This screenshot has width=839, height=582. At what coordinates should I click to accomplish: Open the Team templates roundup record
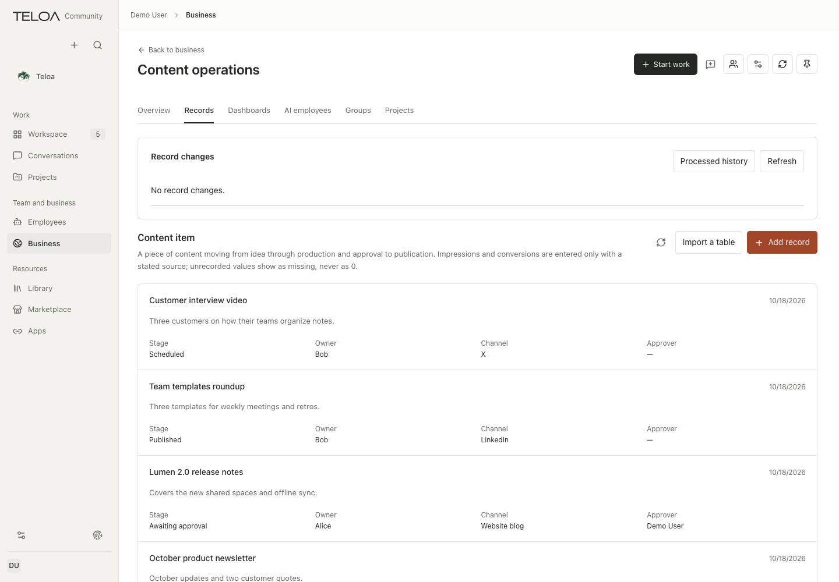tap(477, 413)
